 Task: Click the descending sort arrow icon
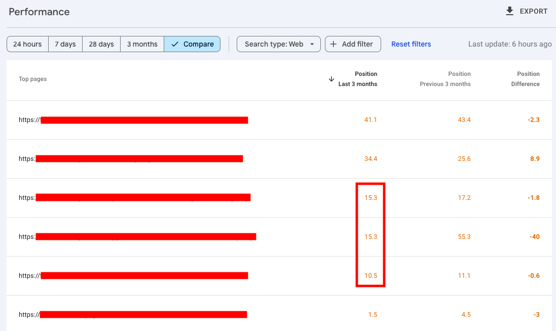[331, 79]
